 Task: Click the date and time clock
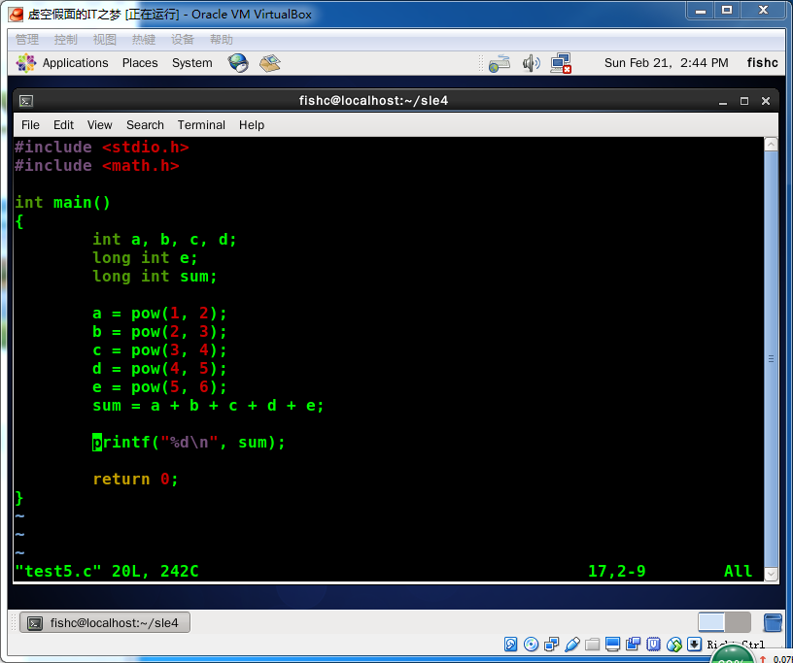(666, 63)
